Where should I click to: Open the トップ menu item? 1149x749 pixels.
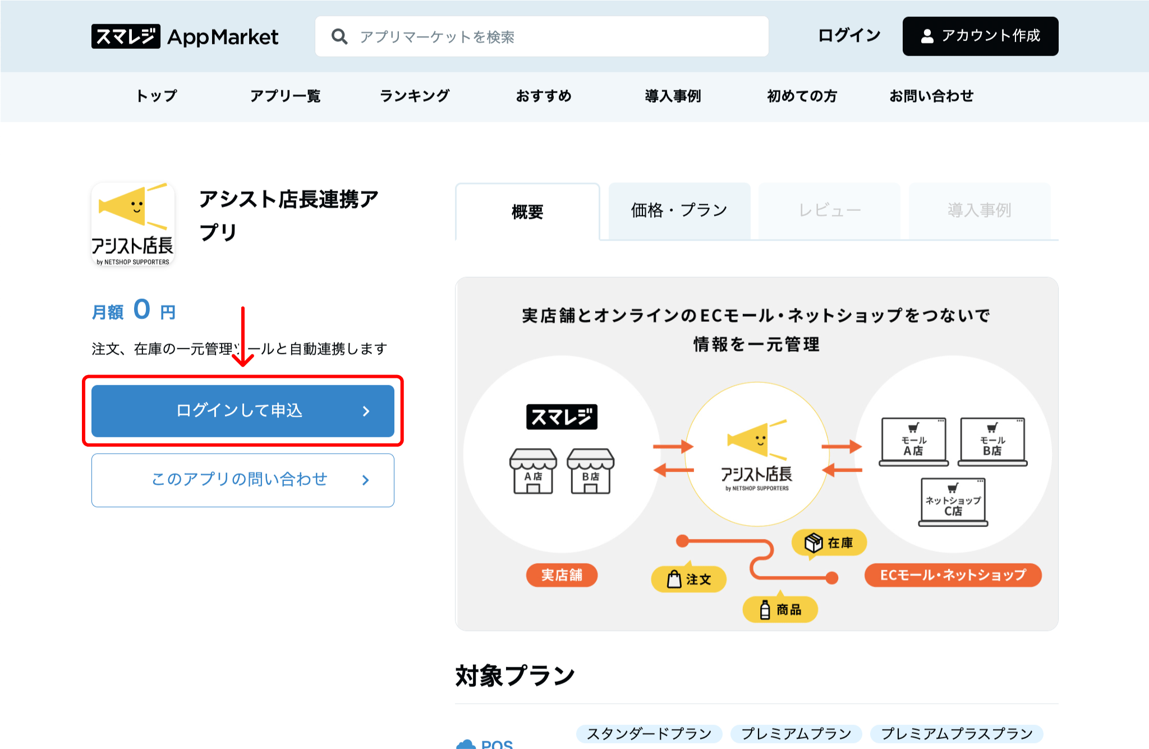(x=157, y=96)
